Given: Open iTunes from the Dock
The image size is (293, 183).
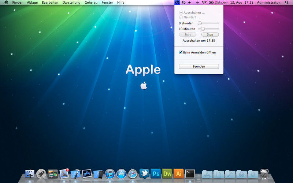Looking at the screenshot, I should click(110, 174).
